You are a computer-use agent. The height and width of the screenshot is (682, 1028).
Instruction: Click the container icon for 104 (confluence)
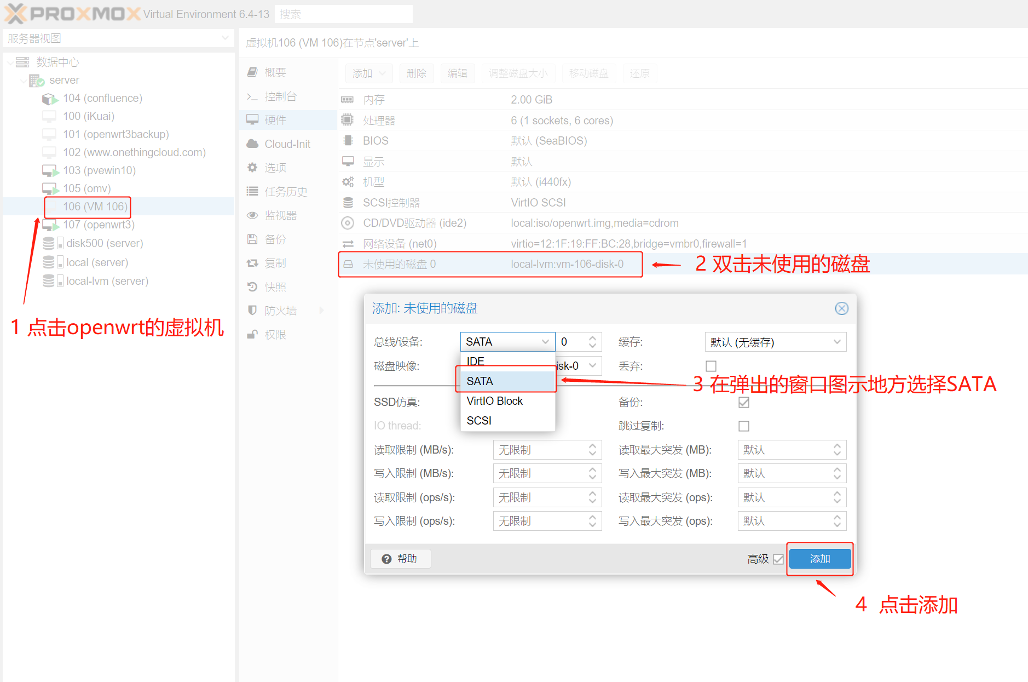[50, 99]
